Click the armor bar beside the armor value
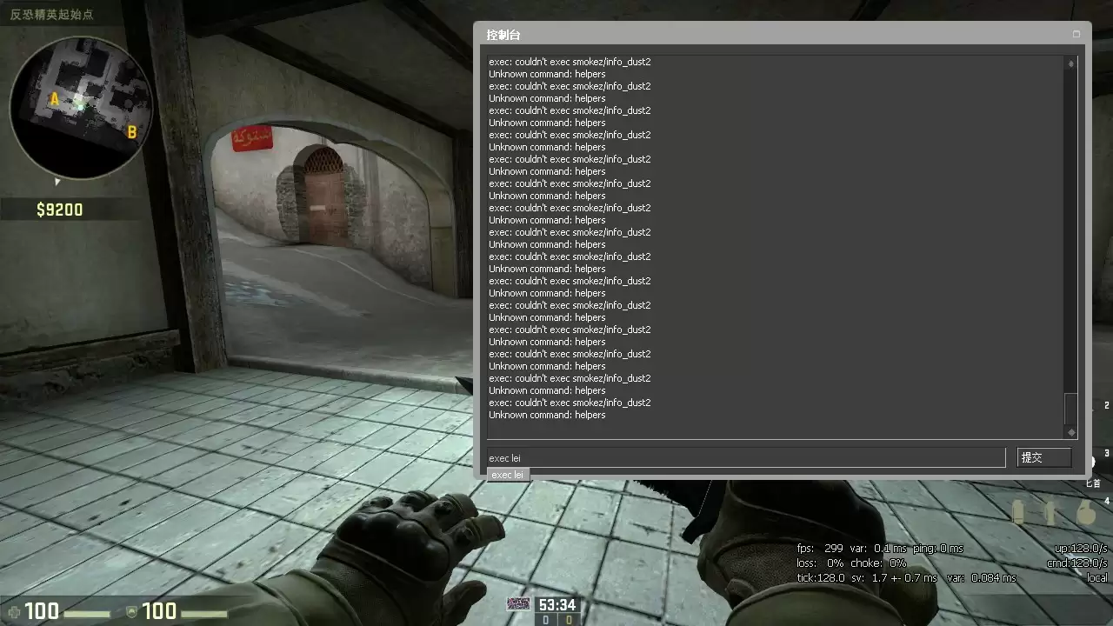1113x626 pixels. (203, 614)
